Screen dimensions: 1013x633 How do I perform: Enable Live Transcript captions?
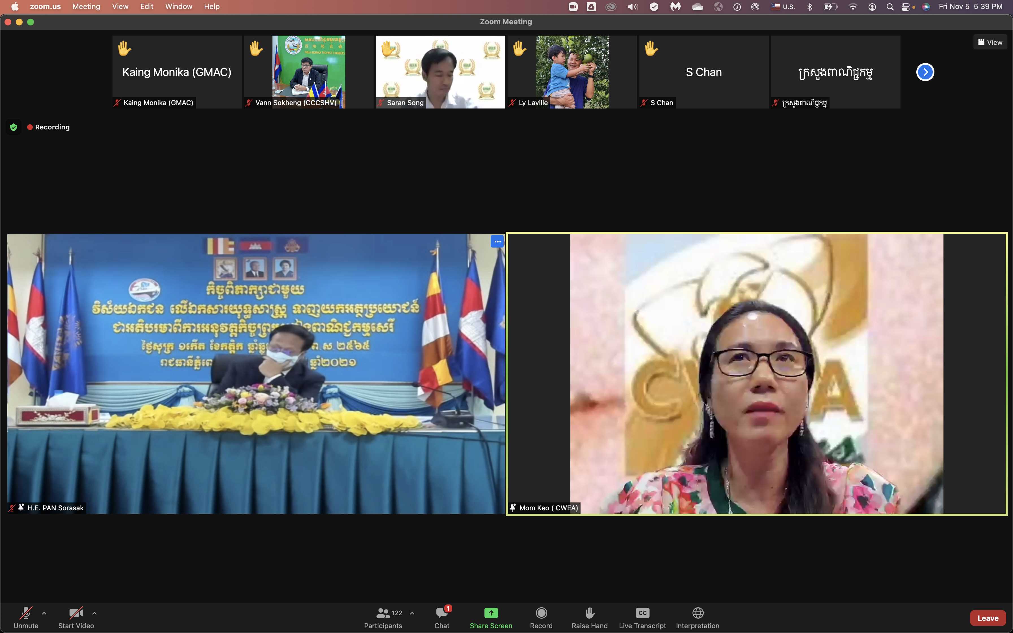click(x=642, y=617)
